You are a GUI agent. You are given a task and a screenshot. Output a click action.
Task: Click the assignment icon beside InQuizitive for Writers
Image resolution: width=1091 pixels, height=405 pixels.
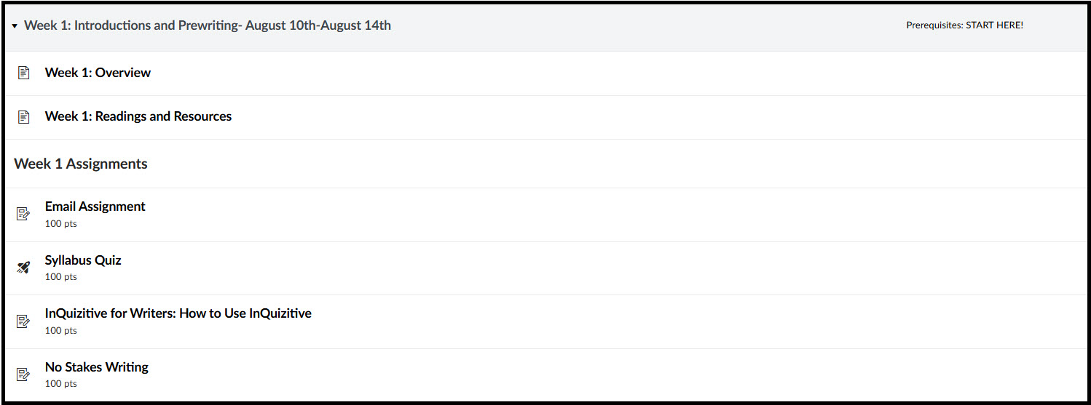(x=23, y=321)
